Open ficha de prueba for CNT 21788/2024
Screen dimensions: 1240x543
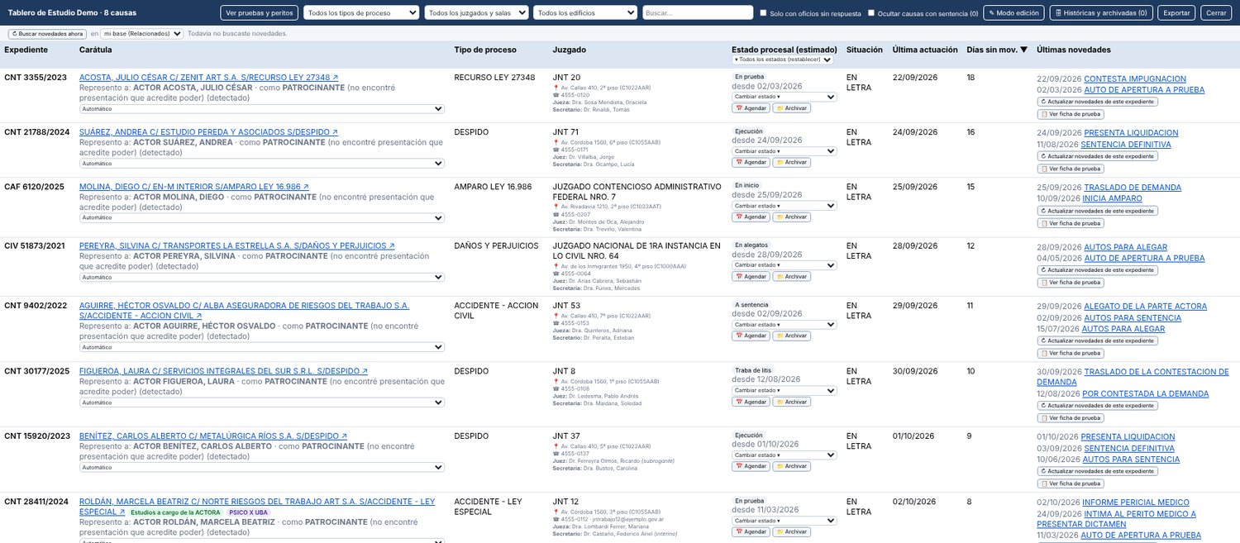1071,169
